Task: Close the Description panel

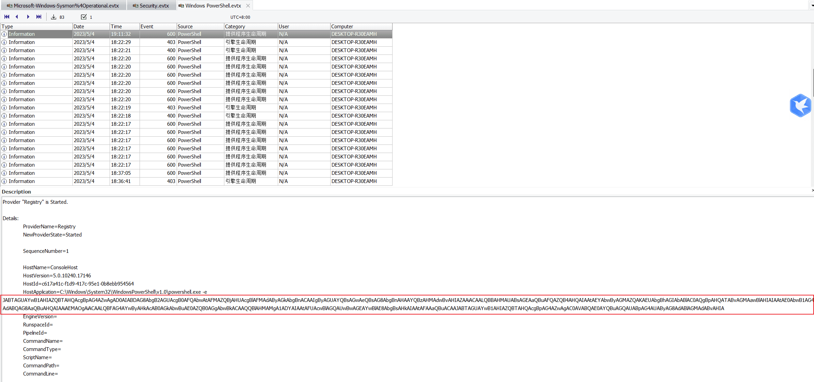Action: 812,190
